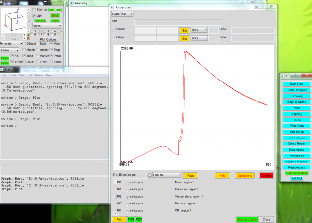The height and width of the screenshot is (223, 312).
Task: Click the Plot Options button
Action: 48,39
